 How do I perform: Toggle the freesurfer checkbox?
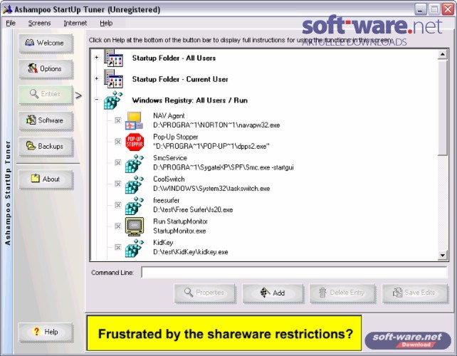pos(117,205)
